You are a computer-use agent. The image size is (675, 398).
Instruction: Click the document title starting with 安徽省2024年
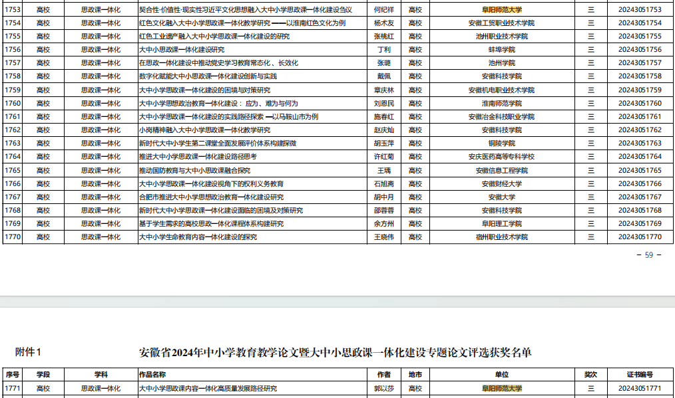336,352
